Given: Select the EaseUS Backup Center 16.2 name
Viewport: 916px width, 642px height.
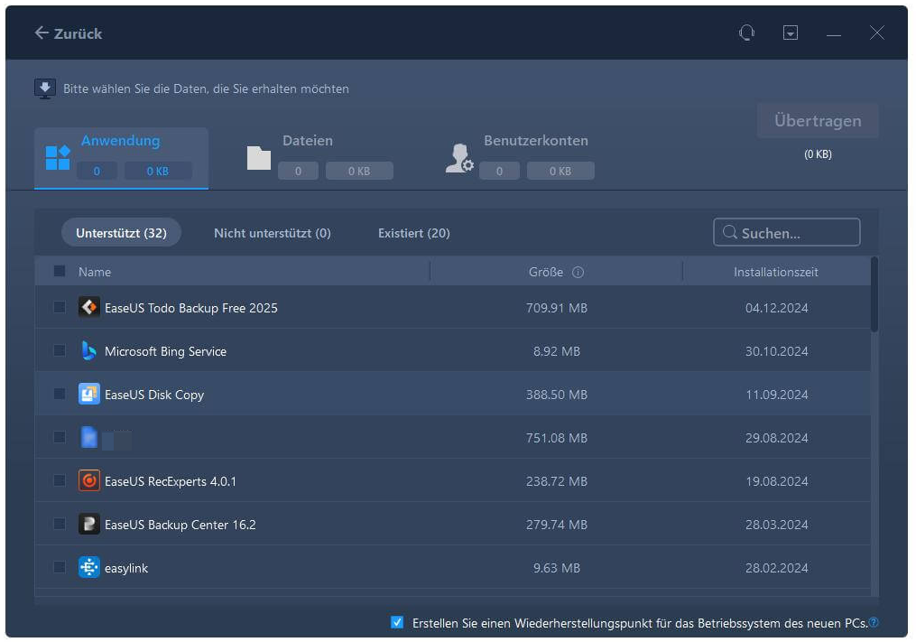Looking at the screenshot, I should tap(180, 525).
